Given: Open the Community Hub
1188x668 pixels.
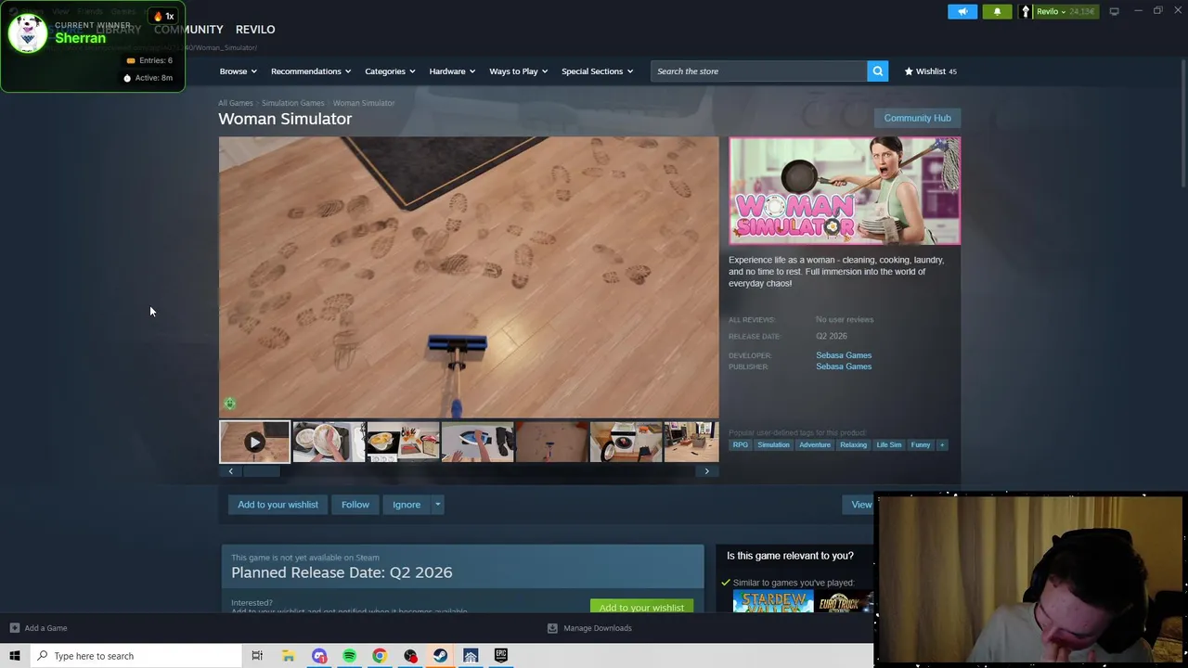Looking at the screenshot, I should (x=917, y=118).
